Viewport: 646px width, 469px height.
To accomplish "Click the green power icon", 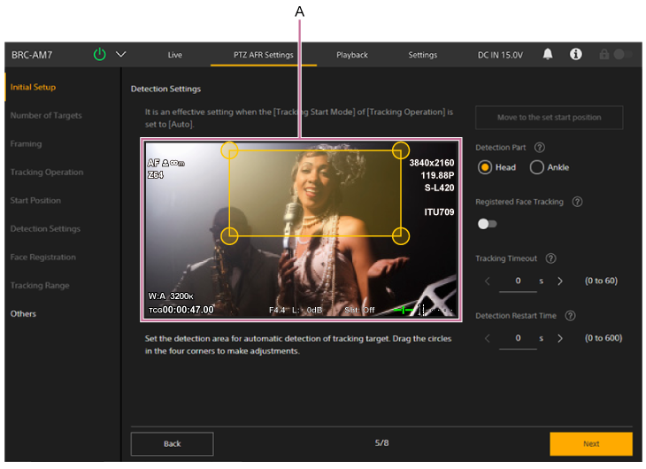I will [99, 54].
